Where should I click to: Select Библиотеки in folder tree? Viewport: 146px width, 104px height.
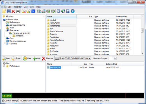point(15,22)
